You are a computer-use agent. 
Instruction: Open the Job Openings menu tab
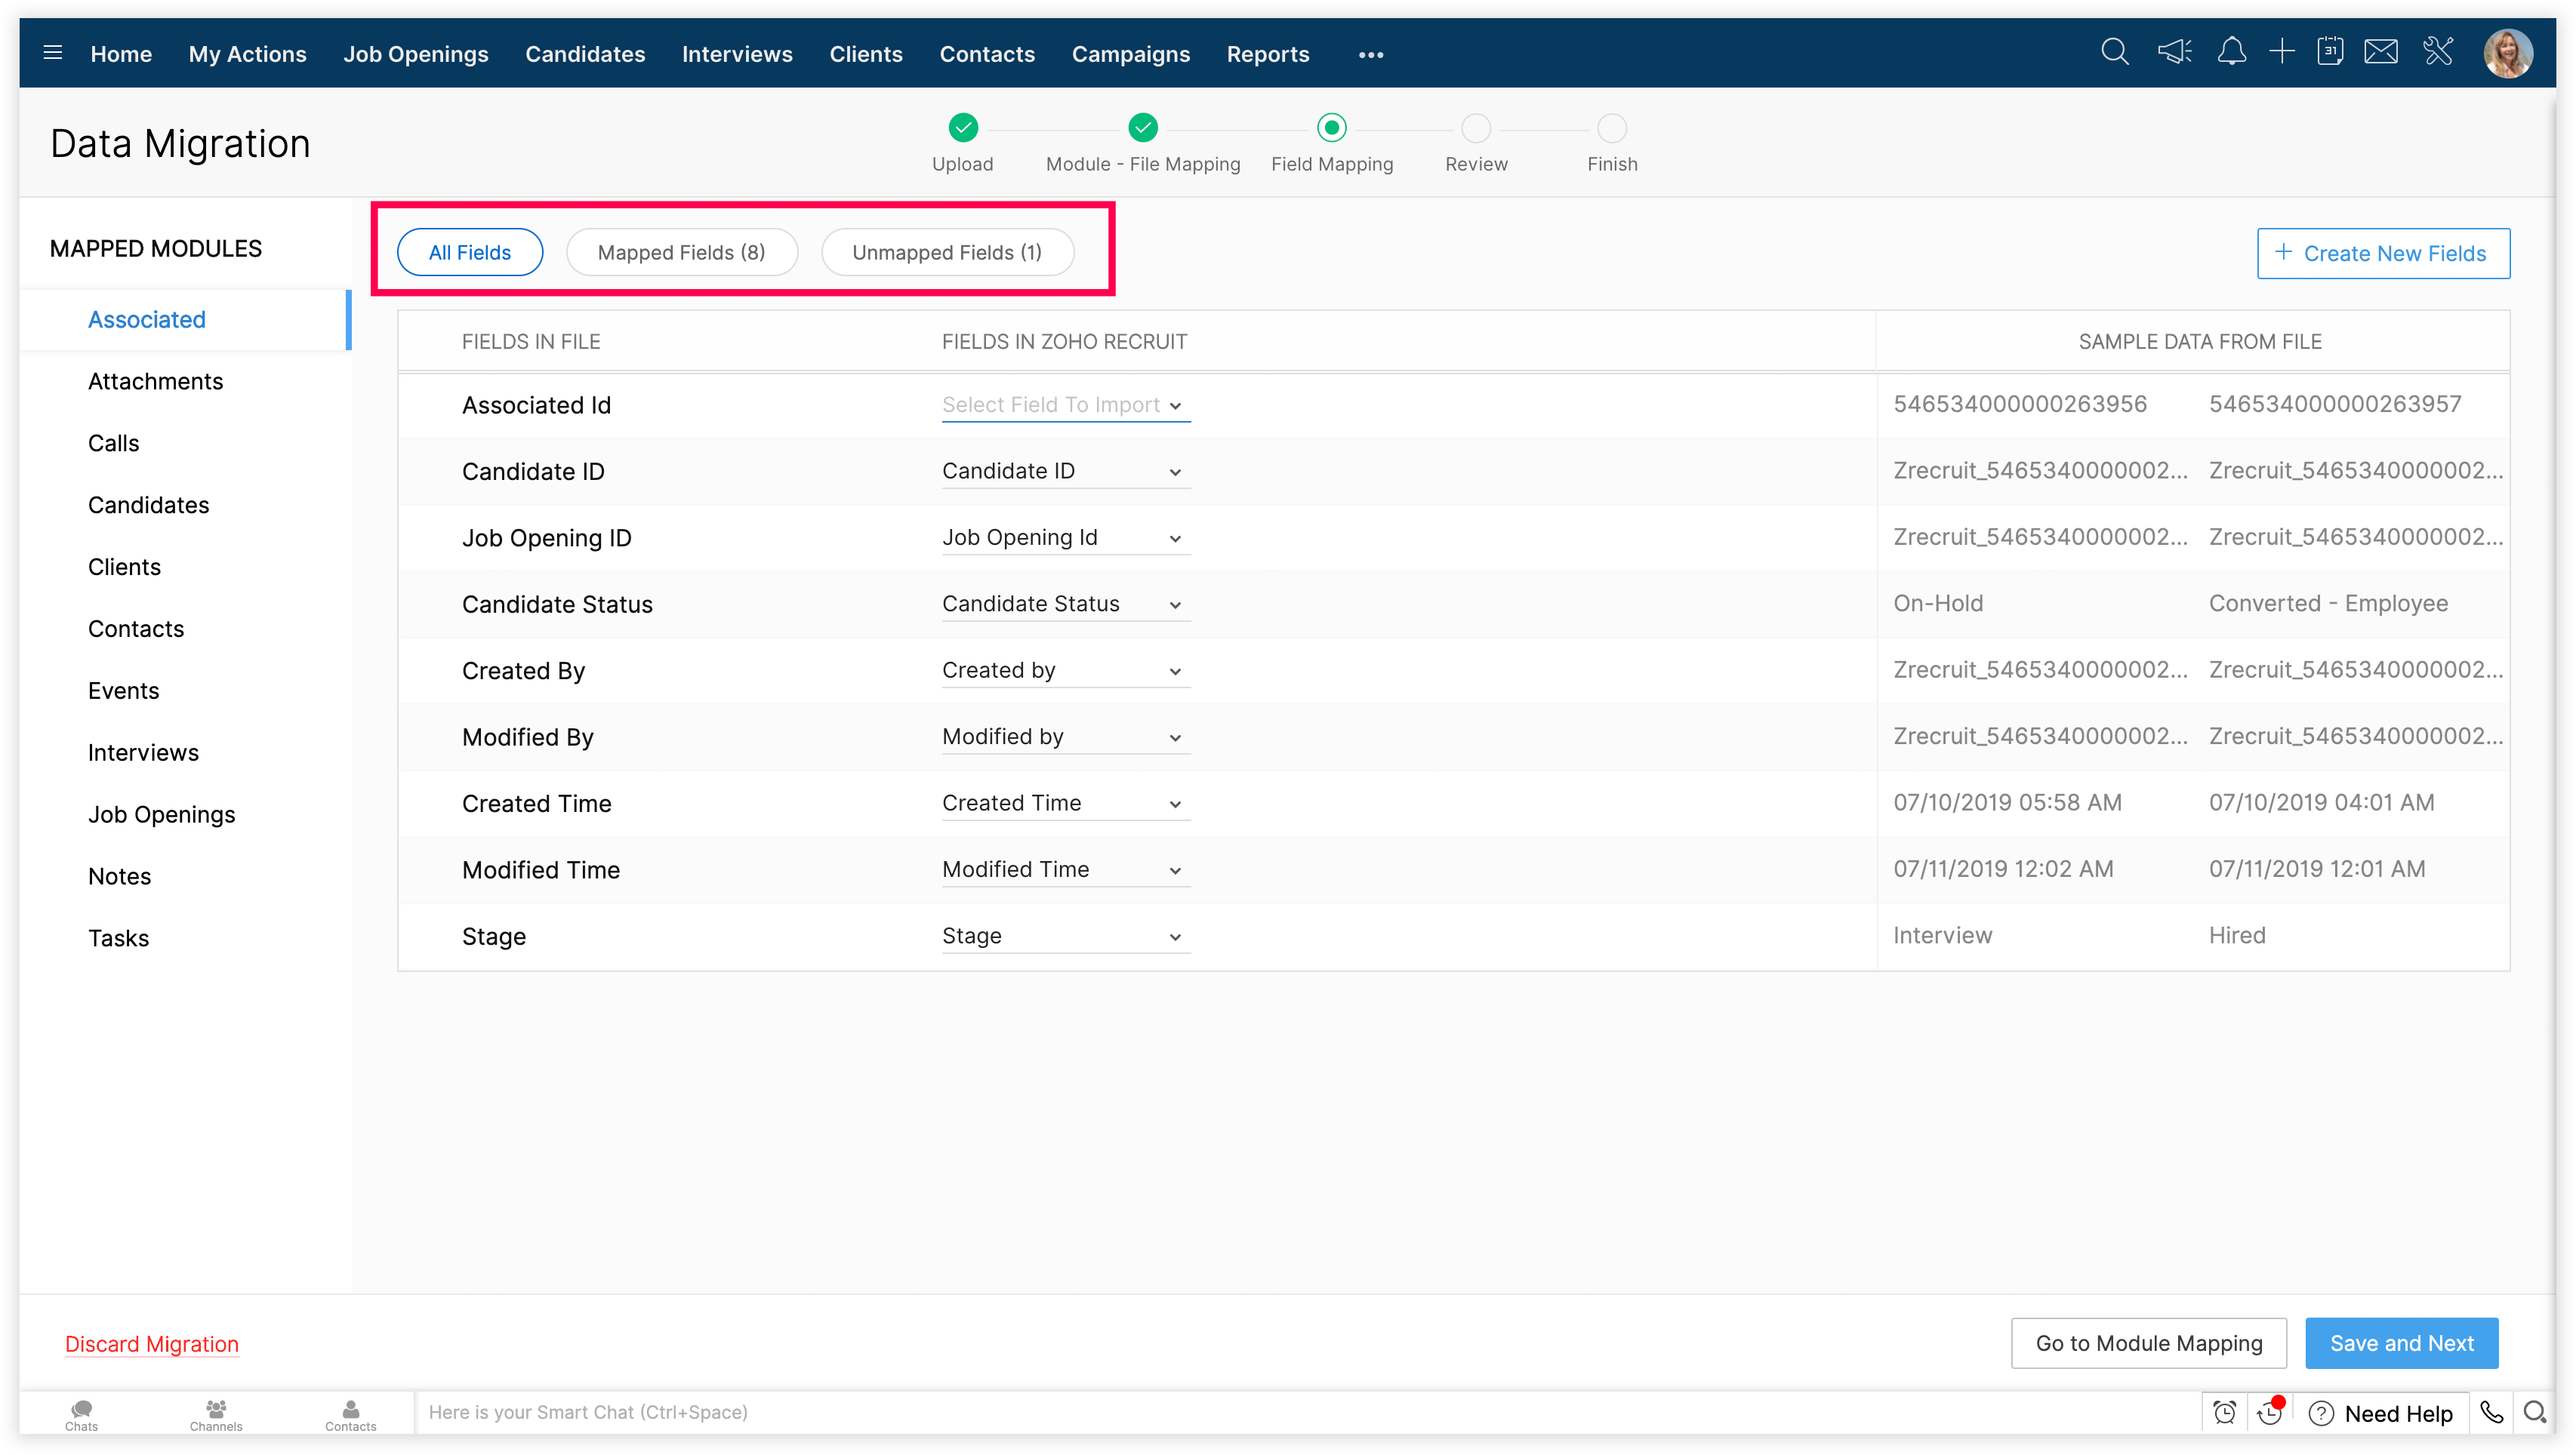point(415,54)
